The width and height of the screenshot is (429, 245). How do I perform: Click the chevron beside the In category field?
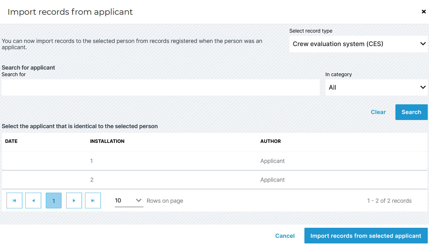click(x=423, y=87)
